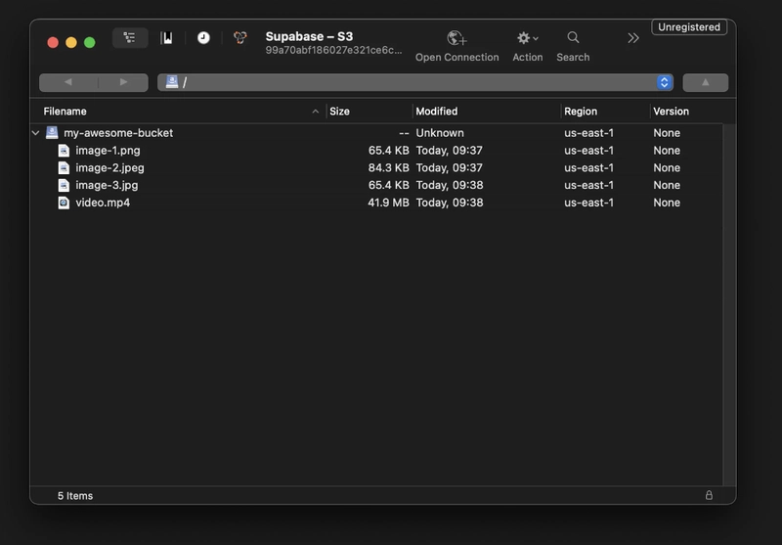Open the Bonjour view
Viewport: 782px width, 545px height.
239,38
